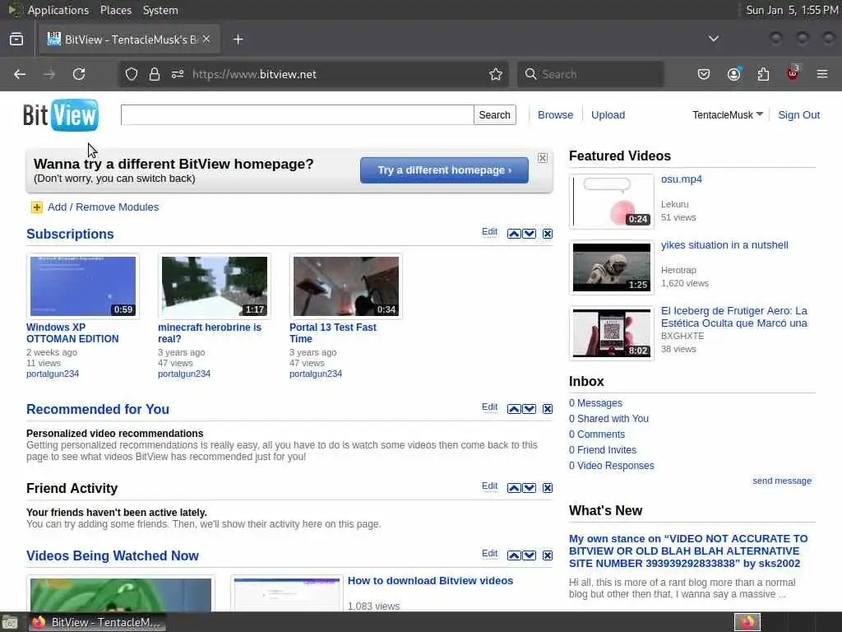Viewport: 842px width, 632px height.
Task: Open Add / Remove Modules link
Action: (x=103, y=207)
